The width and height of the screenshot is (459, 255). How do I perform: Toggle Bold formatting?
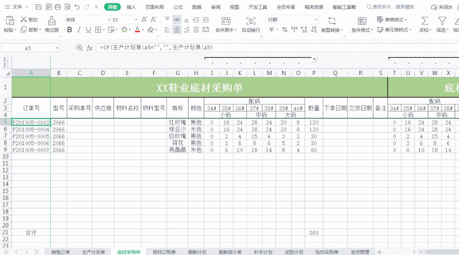pos(69,29)
